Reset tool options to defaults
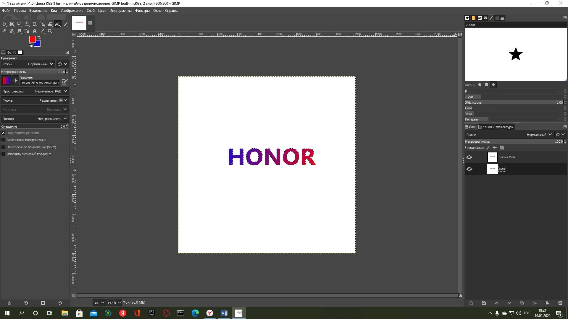Image resolution: width=568 pixels, height=319 pixels. [60, 303]
